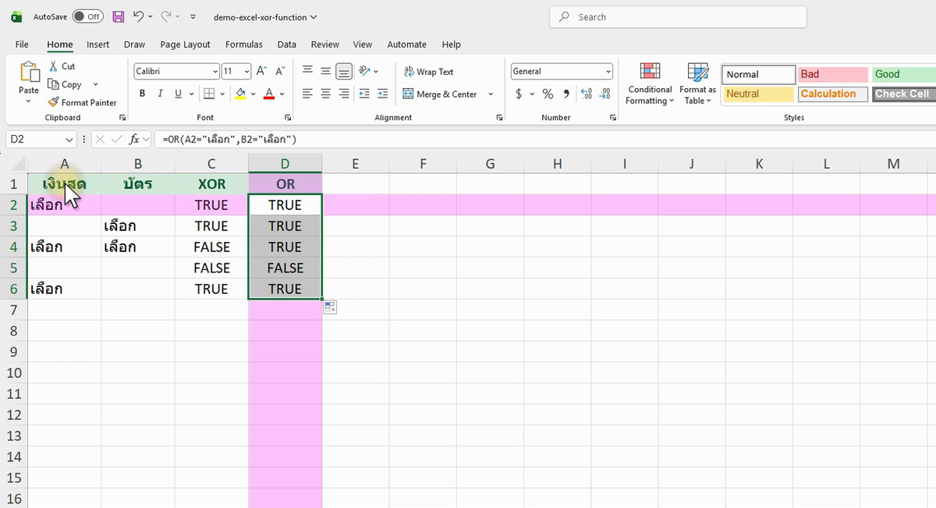This screenshot has width=936, height=508.
Task: Open the font size 11 dropdown
Action: [247, 71]
